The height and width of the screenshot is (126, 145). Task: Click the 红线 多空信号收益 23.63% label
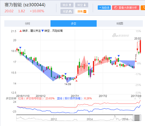36,98
